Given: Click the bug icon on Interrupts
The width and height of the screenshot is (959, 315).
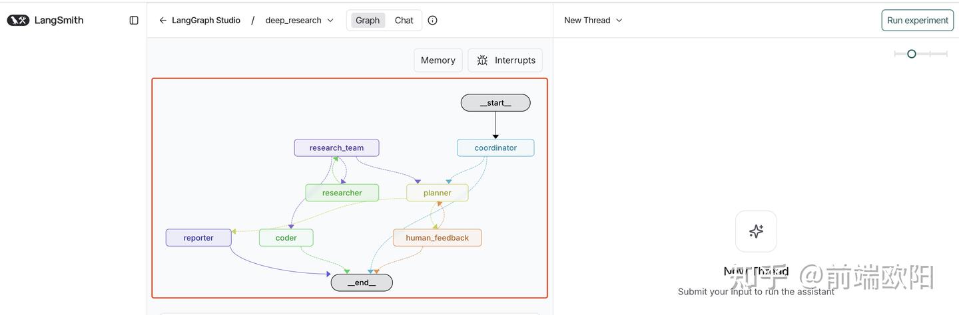Looking at the screenshot, I should (x=482, y=60).
